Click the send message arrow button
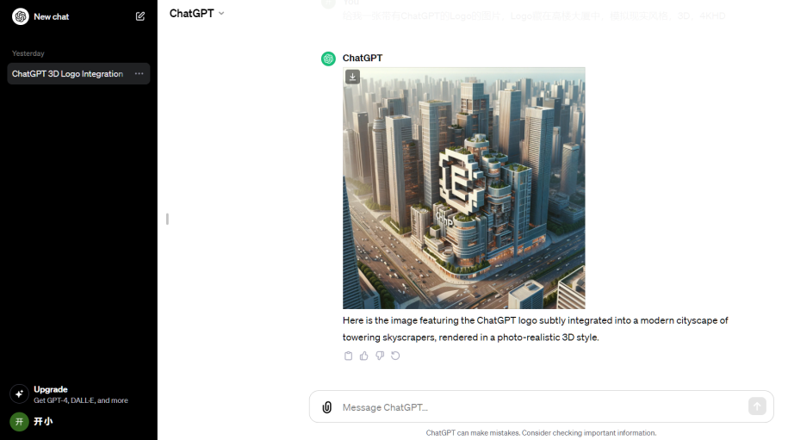788x440 pixels. (x=757, y=406)
